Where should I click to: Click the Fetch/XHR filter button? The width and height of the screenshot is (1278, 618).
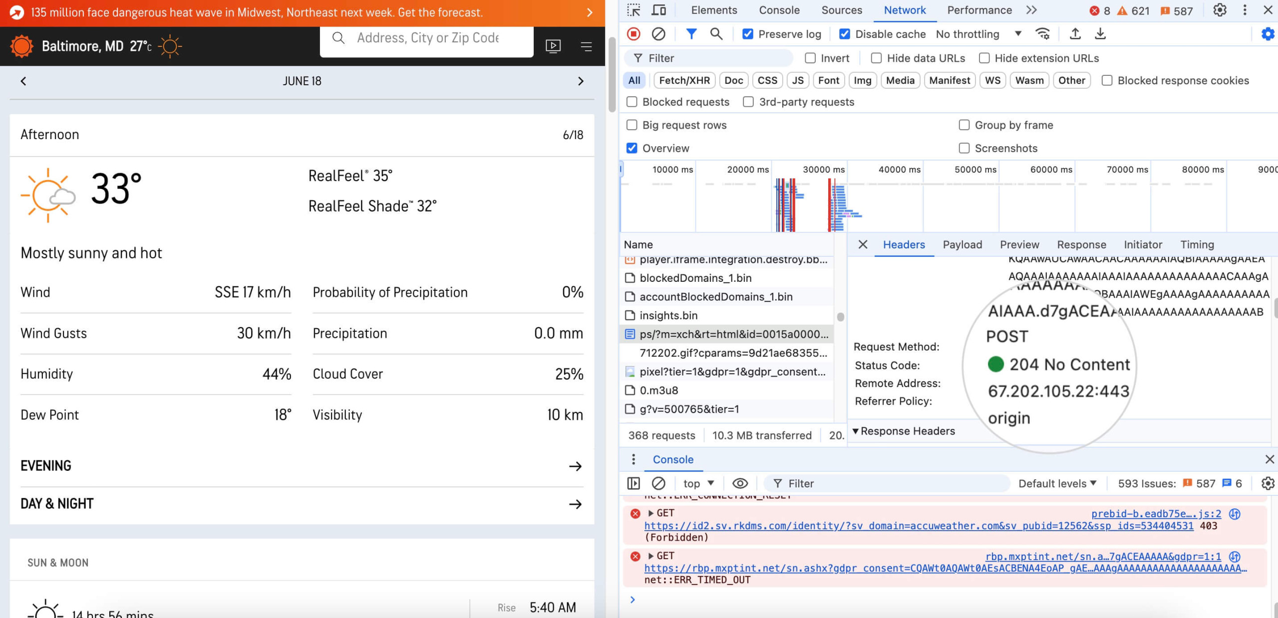[684, 80]
